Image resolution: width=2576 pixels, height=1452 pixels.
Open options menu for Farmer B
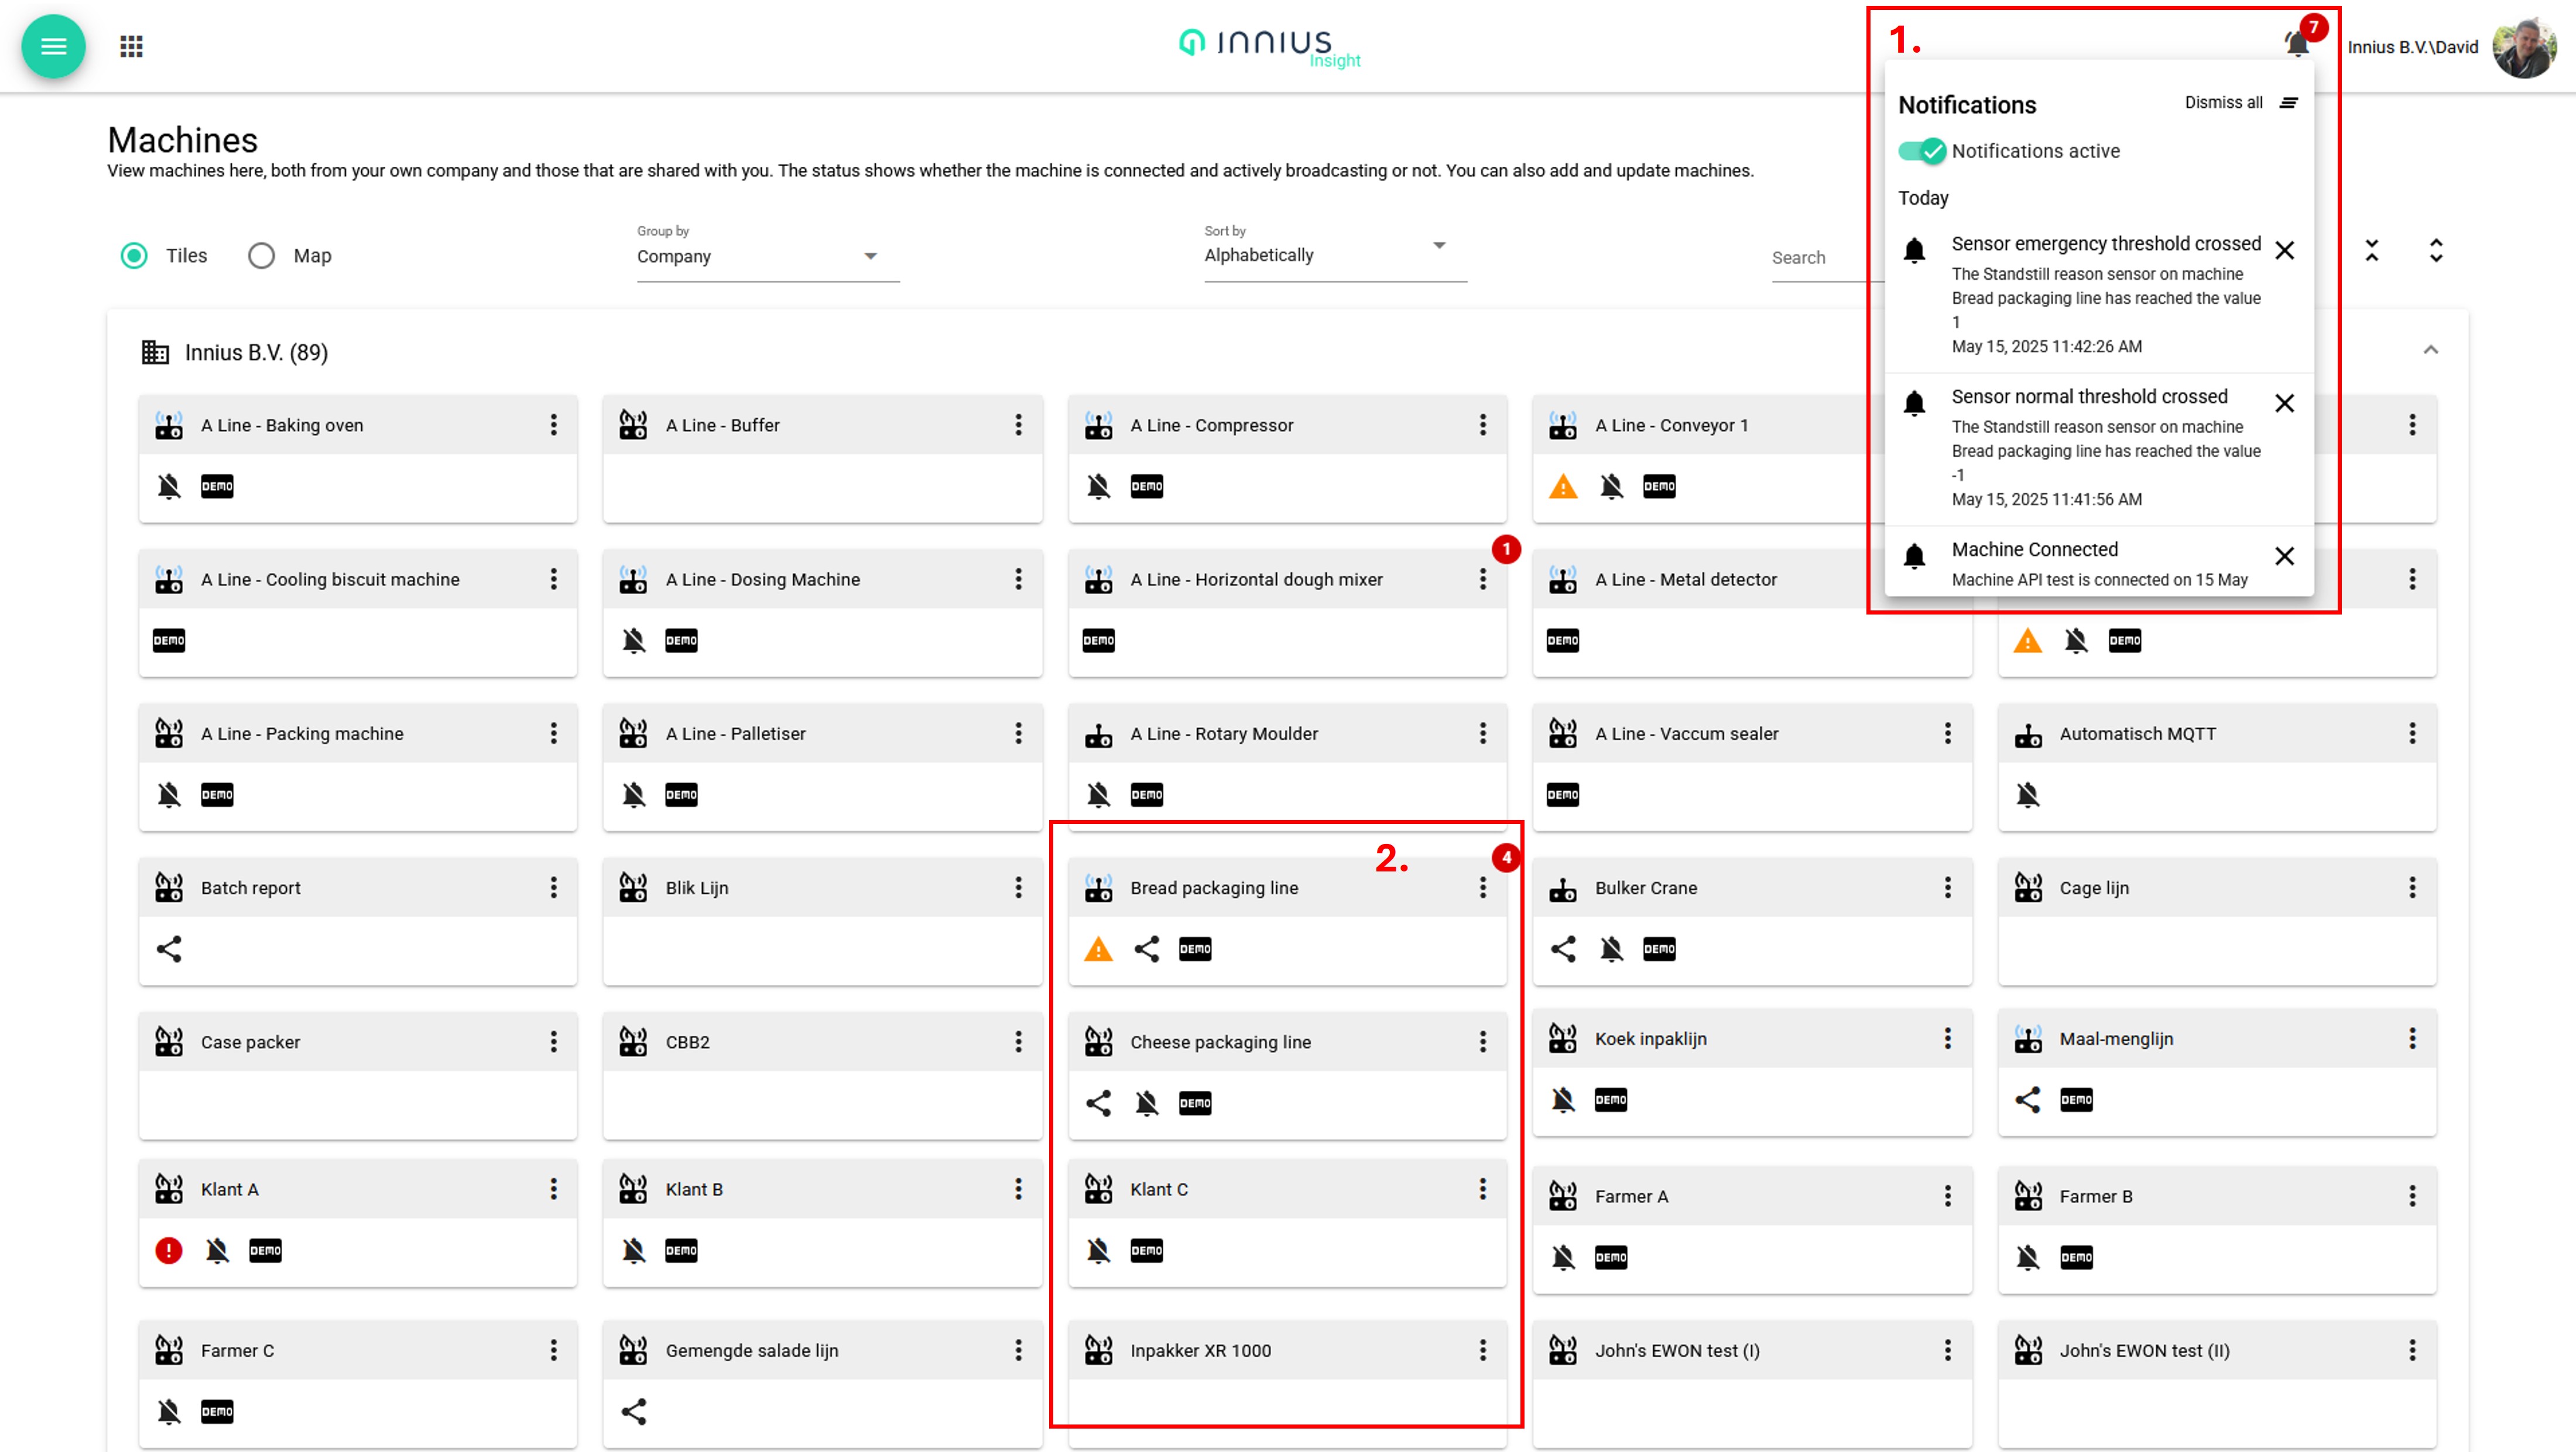[2412, 1196]
